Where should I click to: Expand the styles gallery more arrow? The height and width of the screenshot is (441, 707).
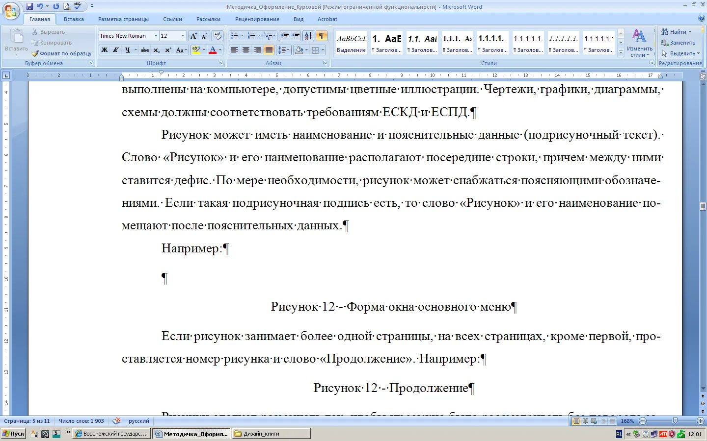(621, 51)
